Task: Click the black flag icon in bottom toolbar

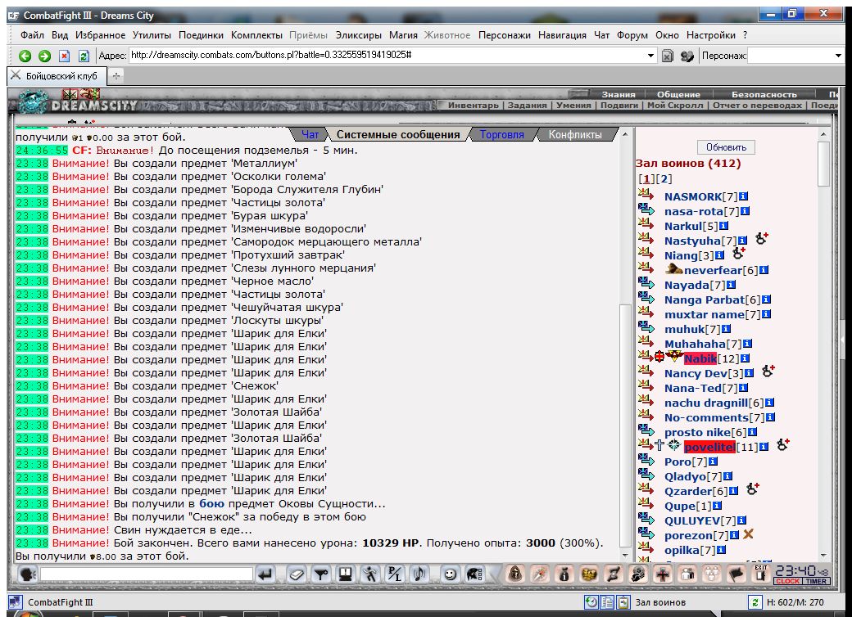Action: tap(736, 574)
